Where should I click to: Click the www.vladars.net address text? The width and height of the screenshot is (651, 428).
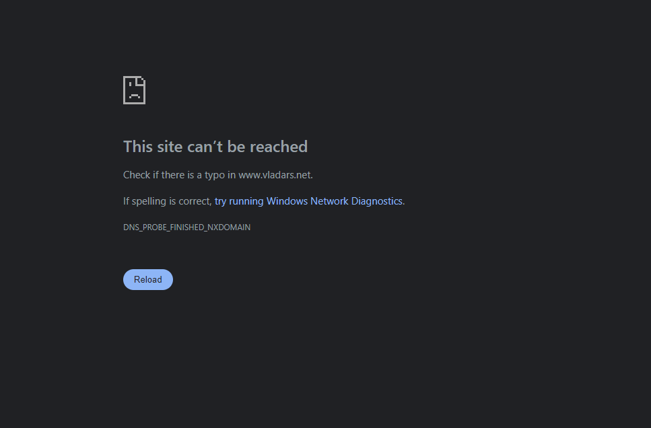click(275, 175)
